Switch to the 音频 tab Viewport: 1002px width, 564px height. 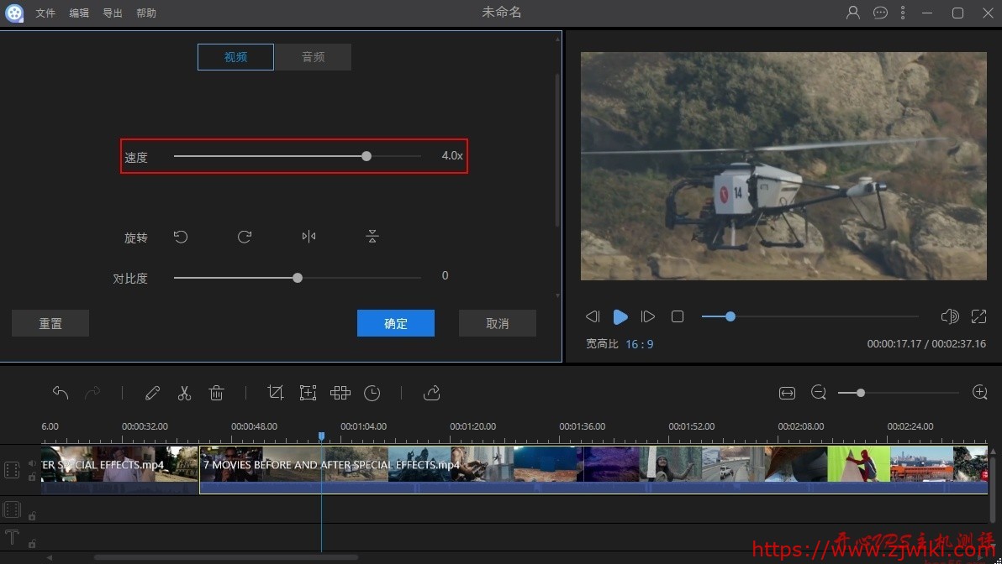point(313,56)
